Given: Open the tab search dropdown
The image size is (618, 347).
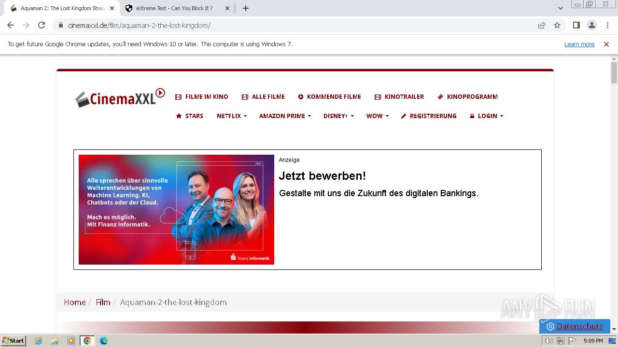Looking at the screenshot, I should pyautogui.click(x=561, y=8).
